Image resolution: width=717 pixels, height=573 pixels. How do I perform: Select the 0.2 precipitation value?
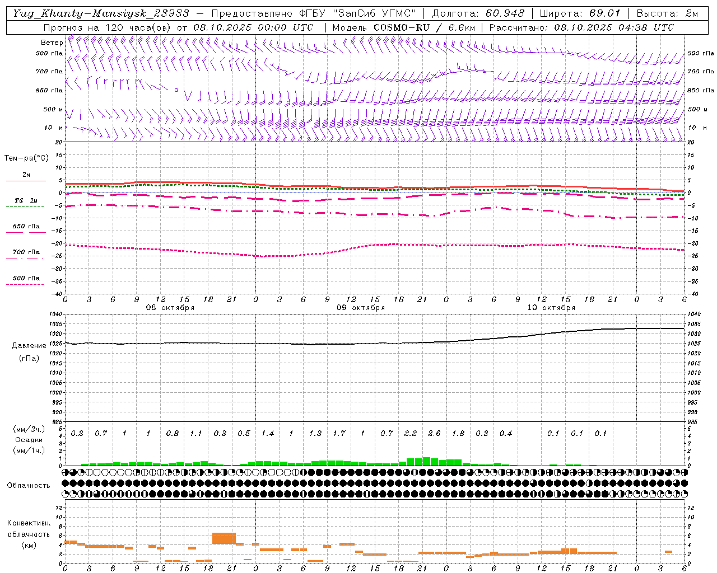pyautogui.click(x=77, y=434)
